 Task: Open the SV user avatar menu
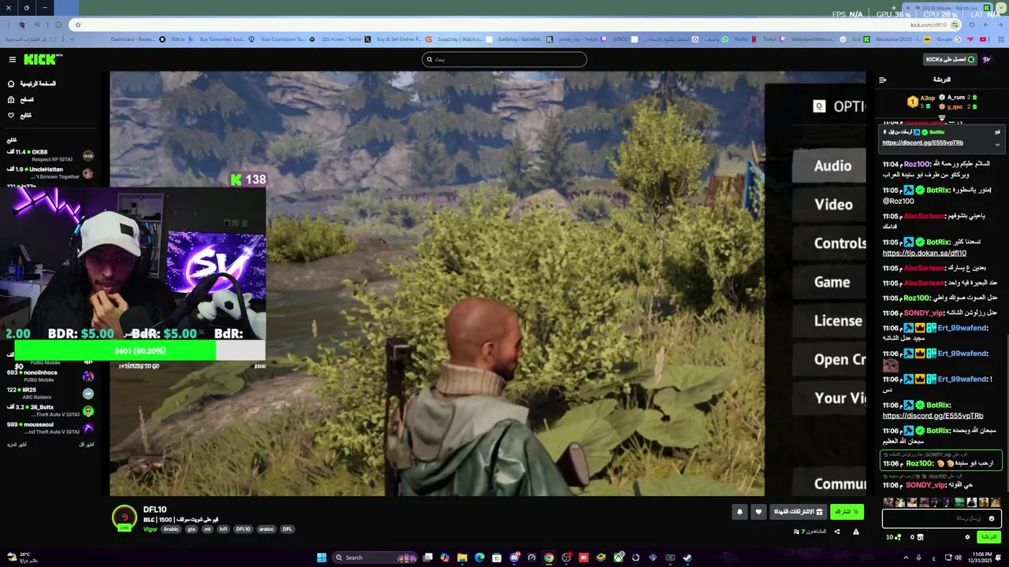[986, 59]
